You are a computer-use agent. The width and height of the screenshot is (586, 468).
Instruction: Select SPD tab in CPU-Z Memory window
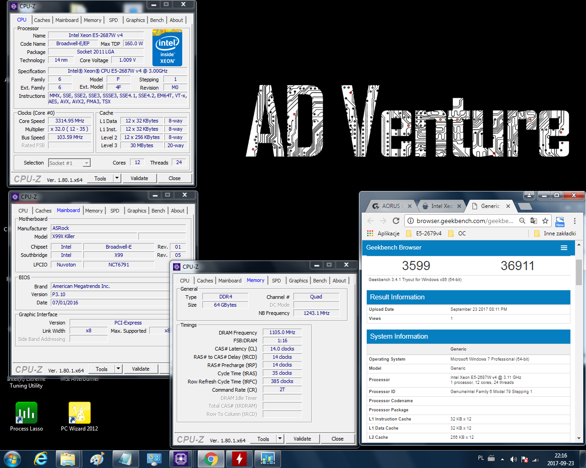(x=277, y=281)
